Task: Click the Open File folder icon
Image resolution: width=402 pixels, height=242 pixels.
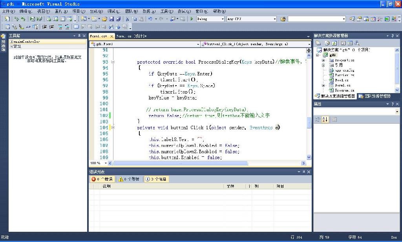Action: 104,19
